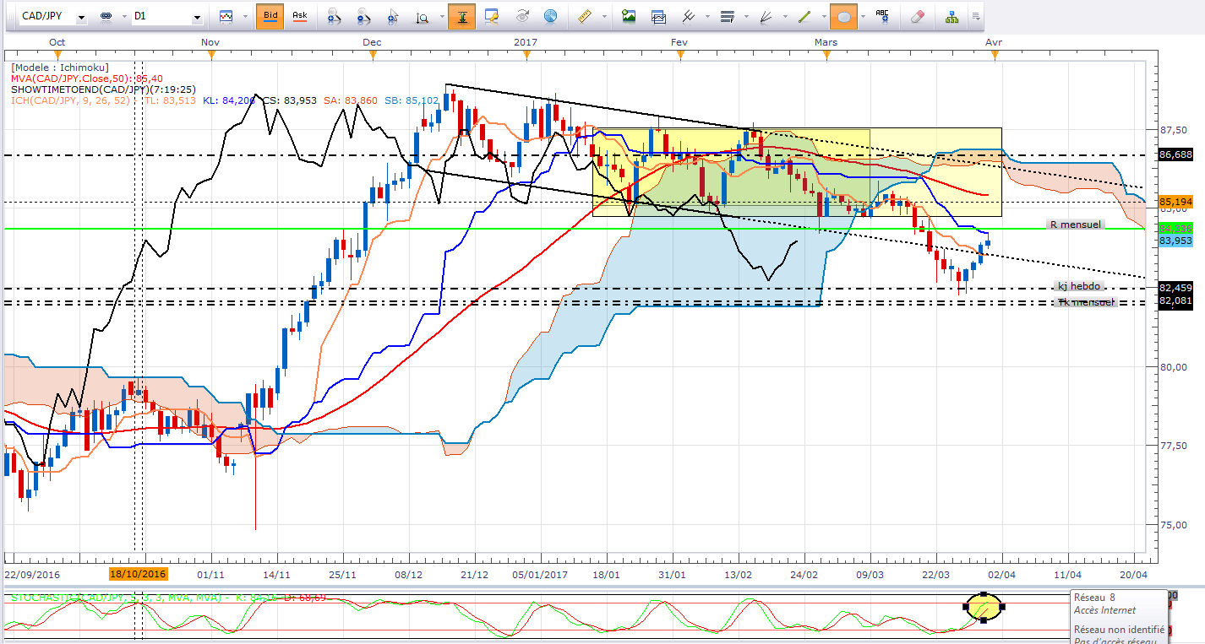The width and height of the screenshot is (1205, 644).
Task: Click the 'kj hebdo' line label
Action: [1079, 287]
